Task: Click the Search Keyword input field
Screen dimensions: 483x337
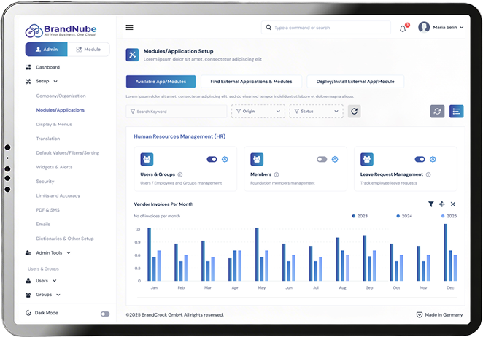Action: (177, 112)
